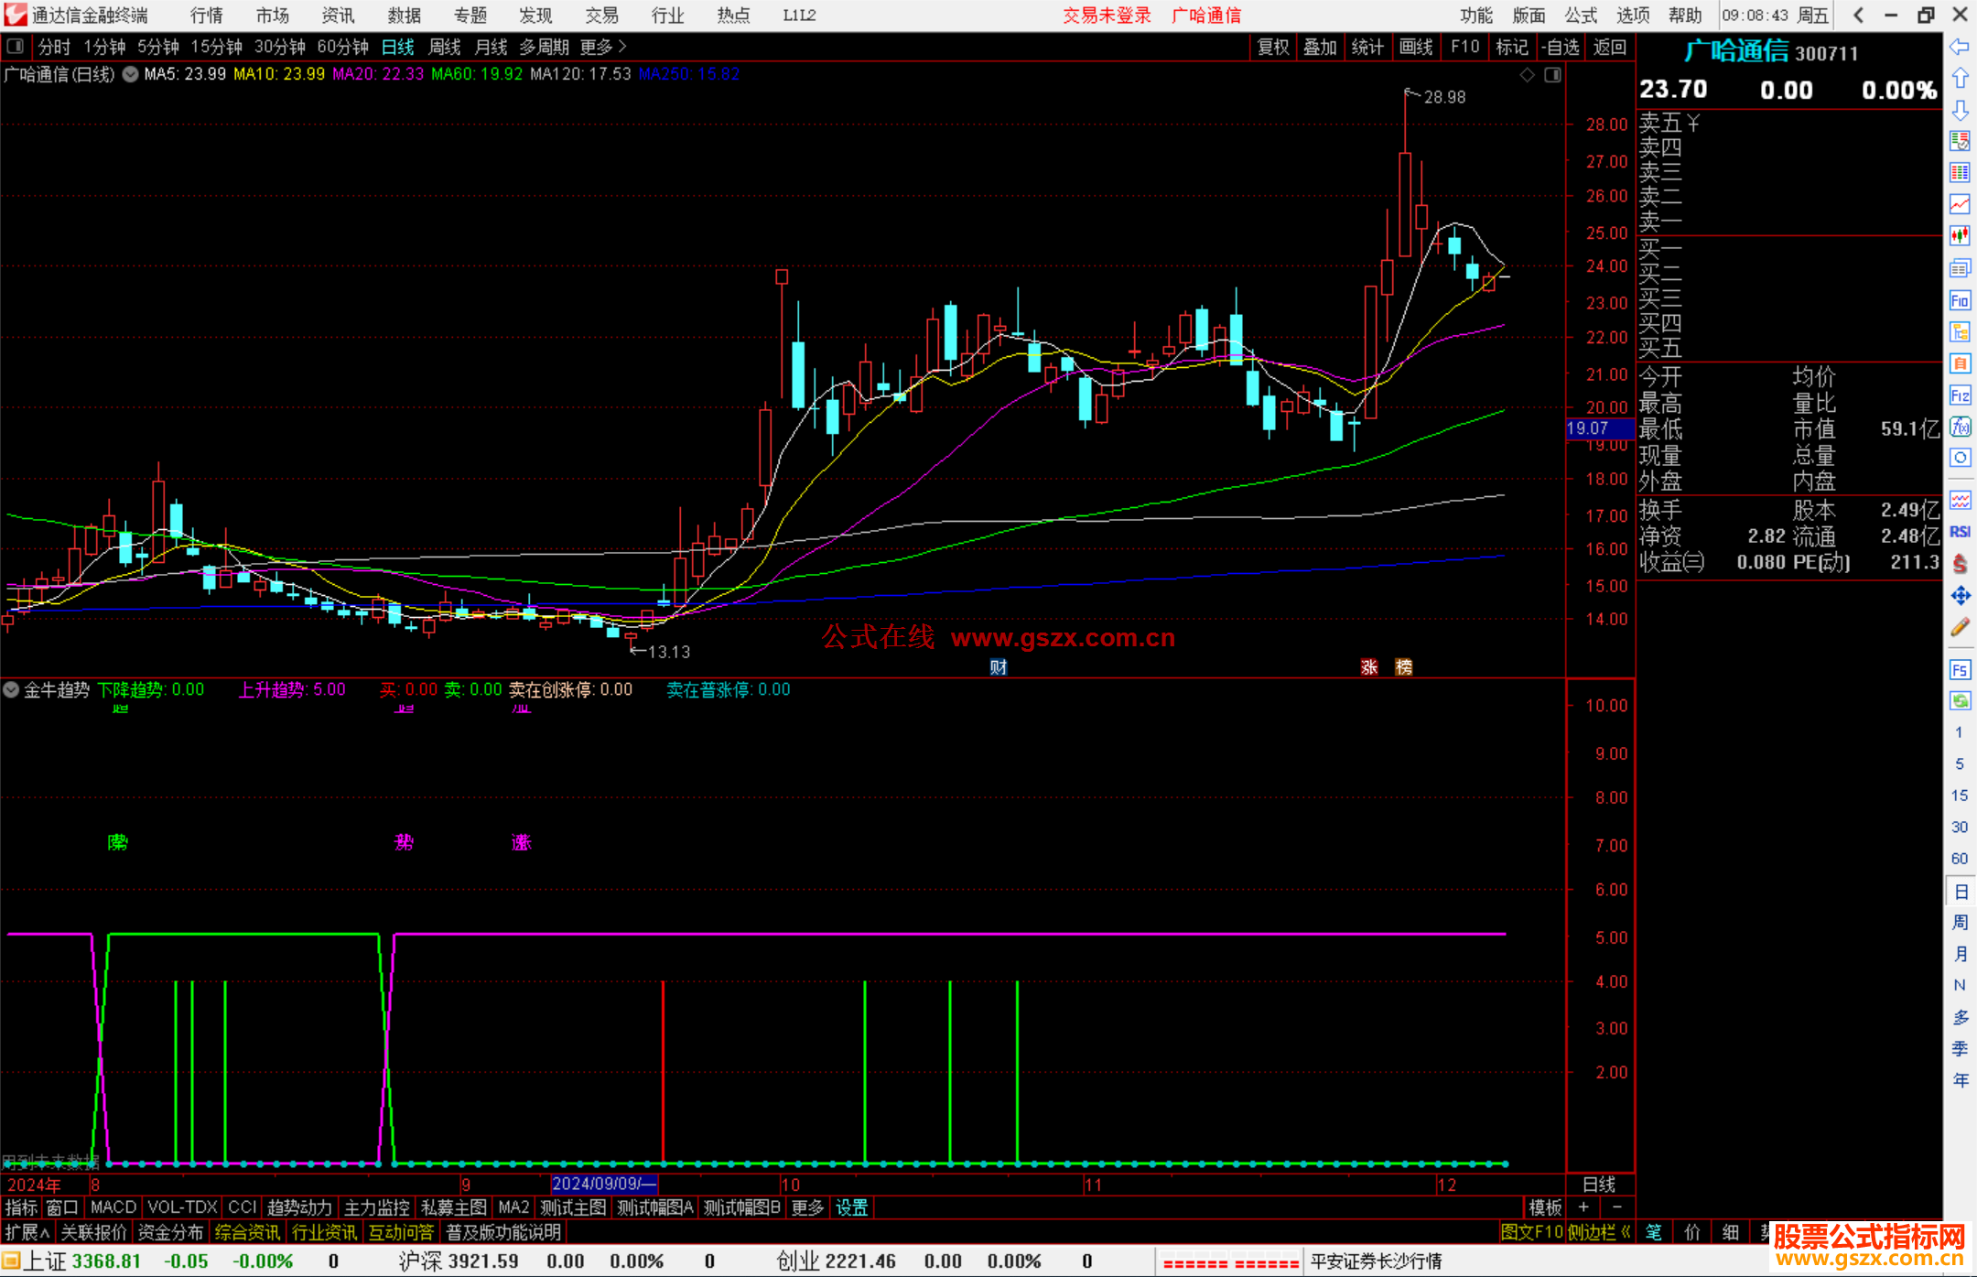Select the 笔 tab in bottom-right panel
Image resolution: width=1977 pixels, height=1277 pixels.
(x=1654, y=1232)
